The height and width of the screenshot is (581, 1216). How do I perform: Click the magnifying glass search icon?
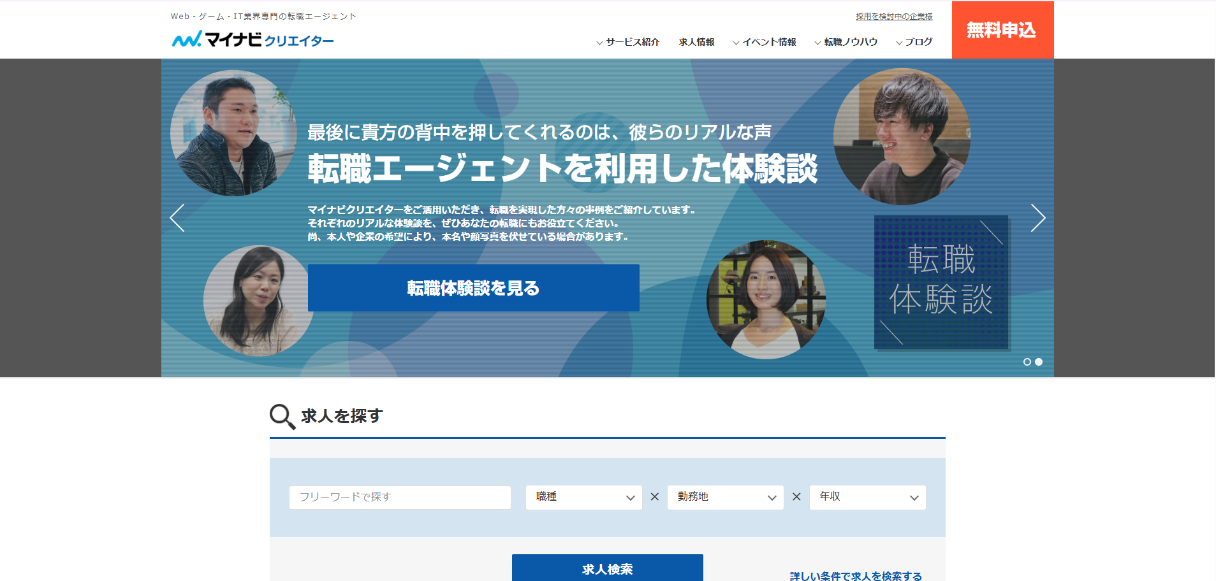click(x=282, y=417)
